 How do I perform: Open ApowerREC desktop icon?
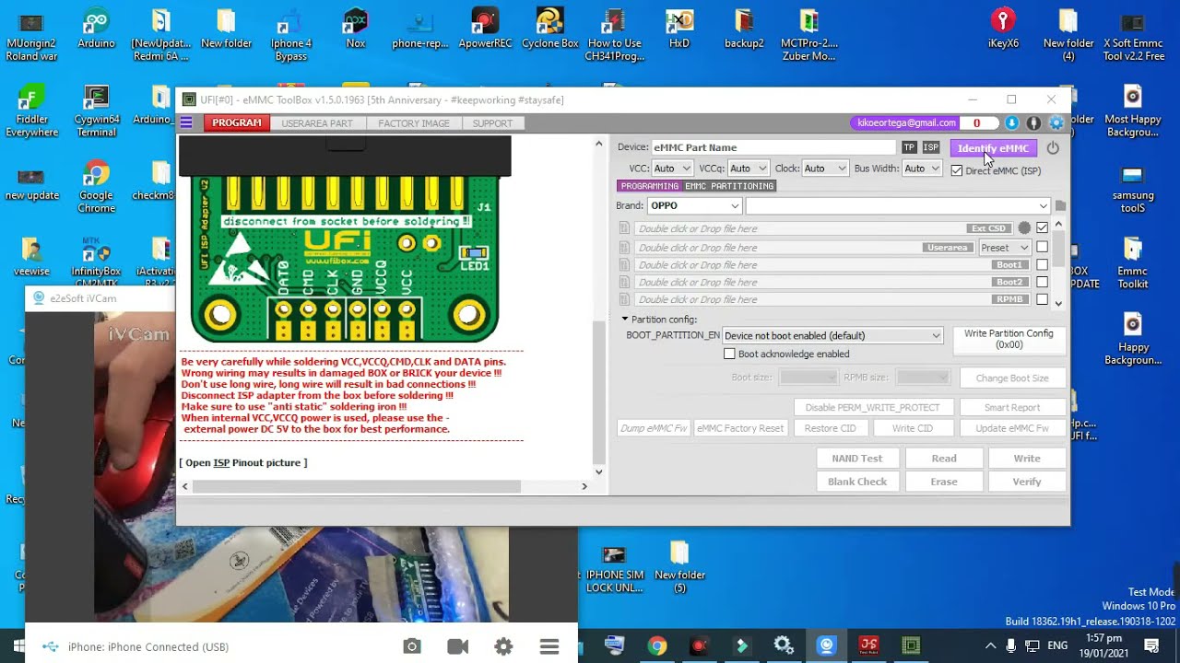[x=485, y=29]
